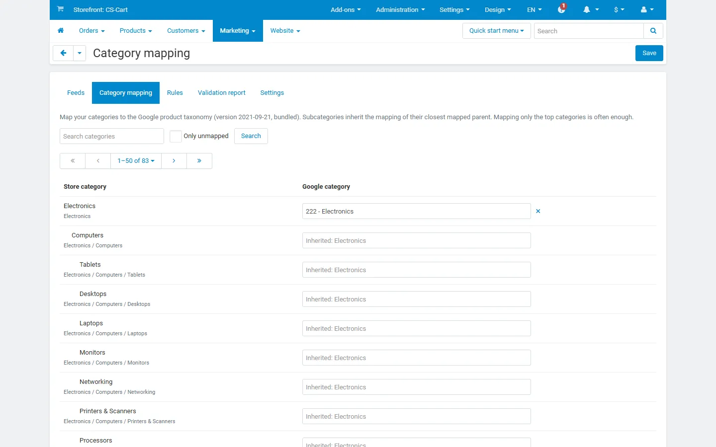Switch to the Rules tab

(x=175, y=93)
